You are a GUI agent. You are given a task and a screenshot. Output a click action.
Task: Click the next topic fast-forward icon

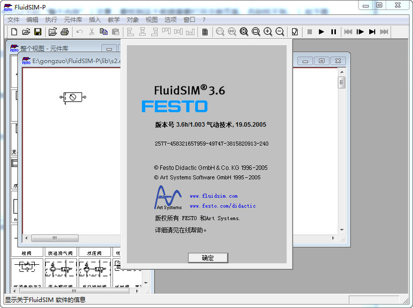click(384, 32)
